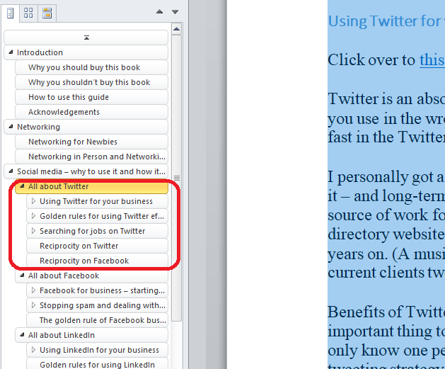This screenshot has width=445, height=369.
Task: Click the jump-to-beginning bar above Introduction
Action: (x=86, y=37)
